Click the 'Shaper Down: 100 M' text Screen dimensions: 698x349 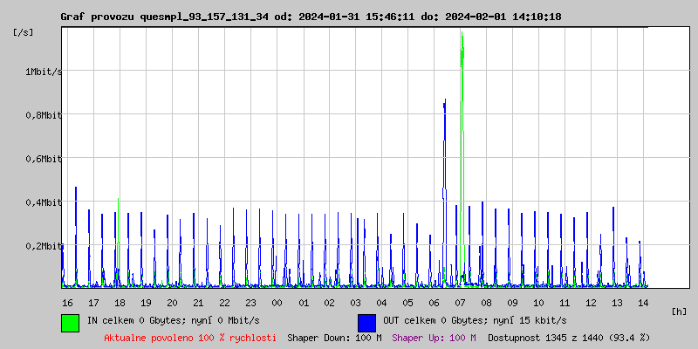coord(334,338)
